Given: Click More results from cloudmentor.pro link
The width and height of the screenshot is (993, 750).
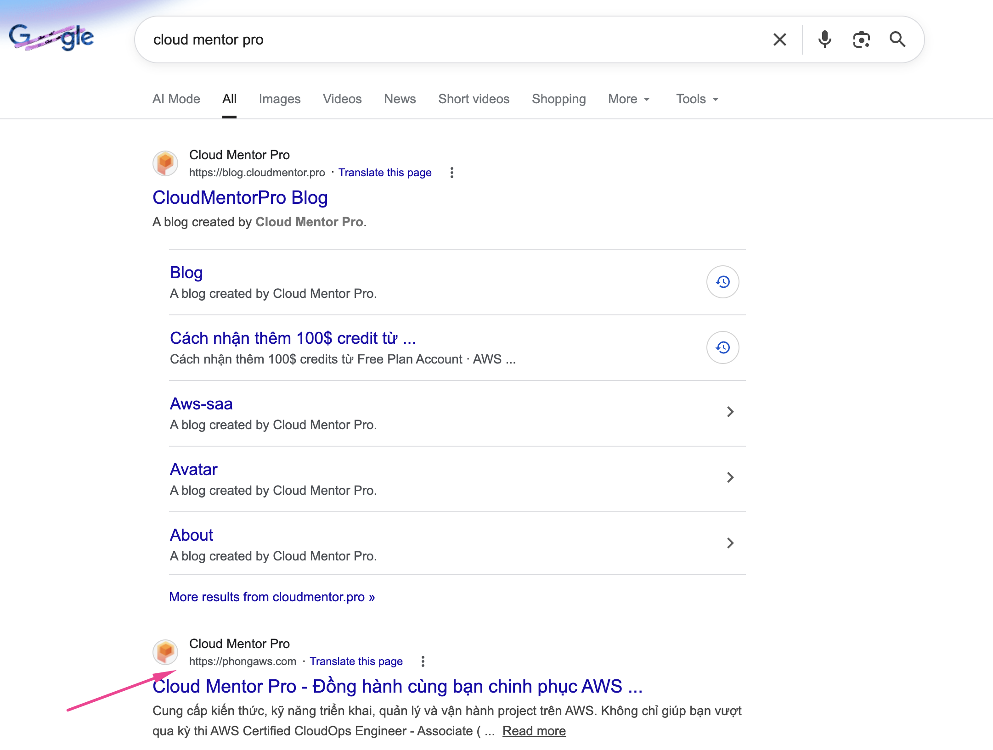Looking at the screenshot, I should [272, 597].
